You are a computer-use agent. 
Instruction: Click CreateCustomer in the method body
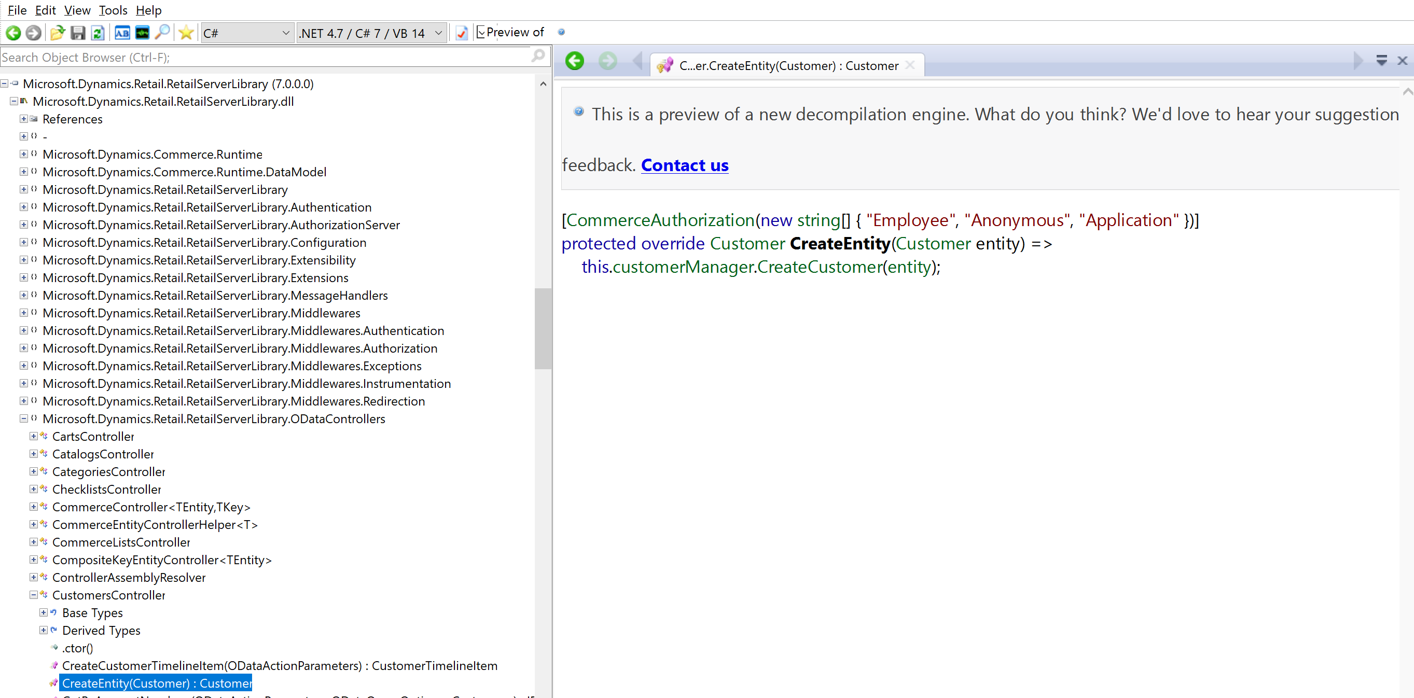820,267
